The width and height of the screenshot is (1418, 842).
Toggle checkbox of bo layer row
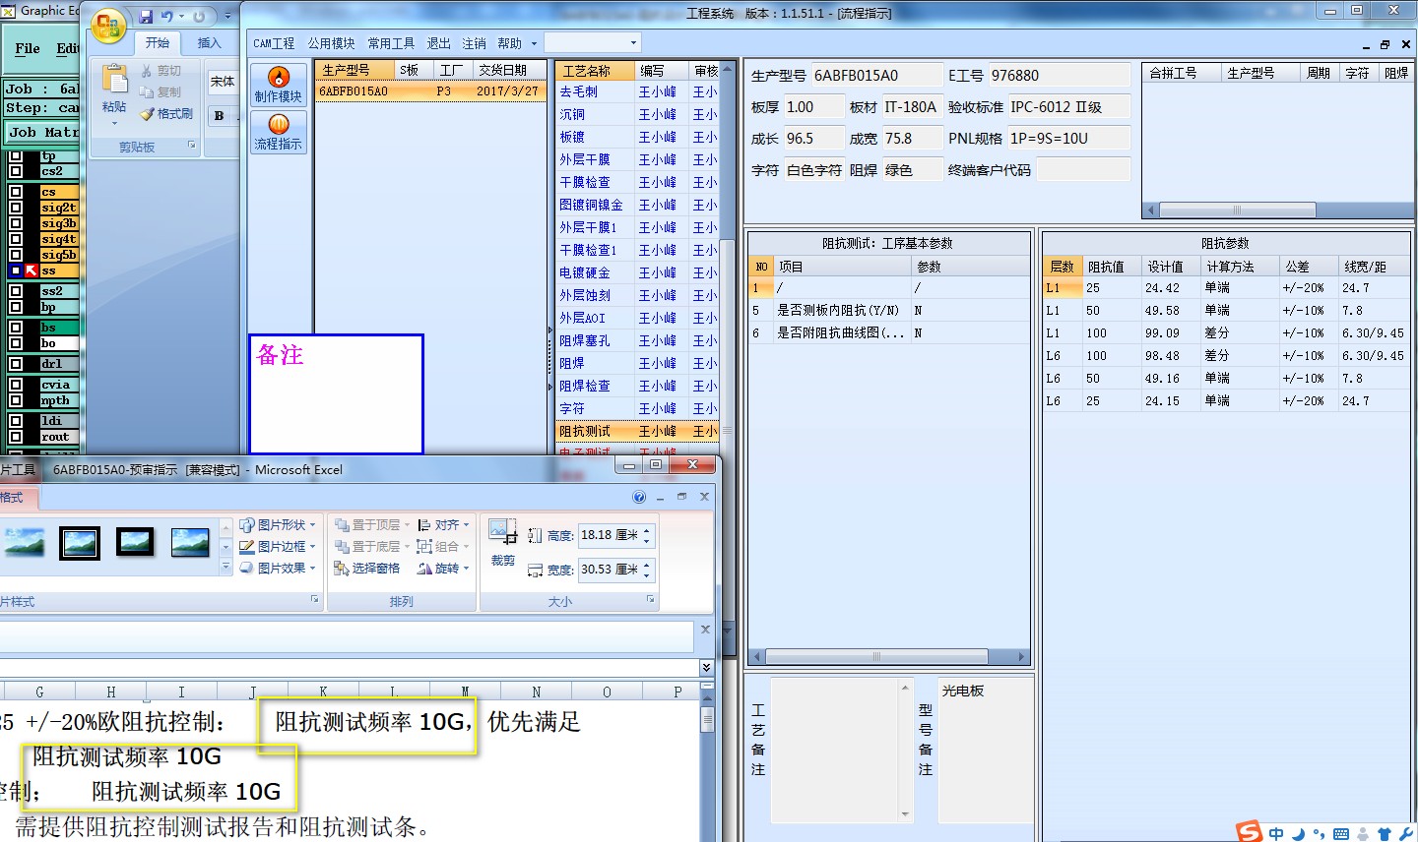(x=16, y=343)
